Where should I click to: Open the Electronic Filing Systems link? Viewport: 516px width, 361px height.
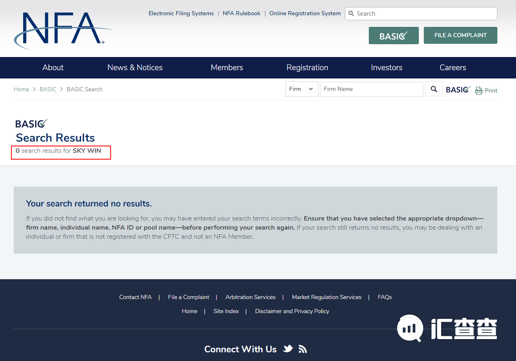click(x=181, y=13)
